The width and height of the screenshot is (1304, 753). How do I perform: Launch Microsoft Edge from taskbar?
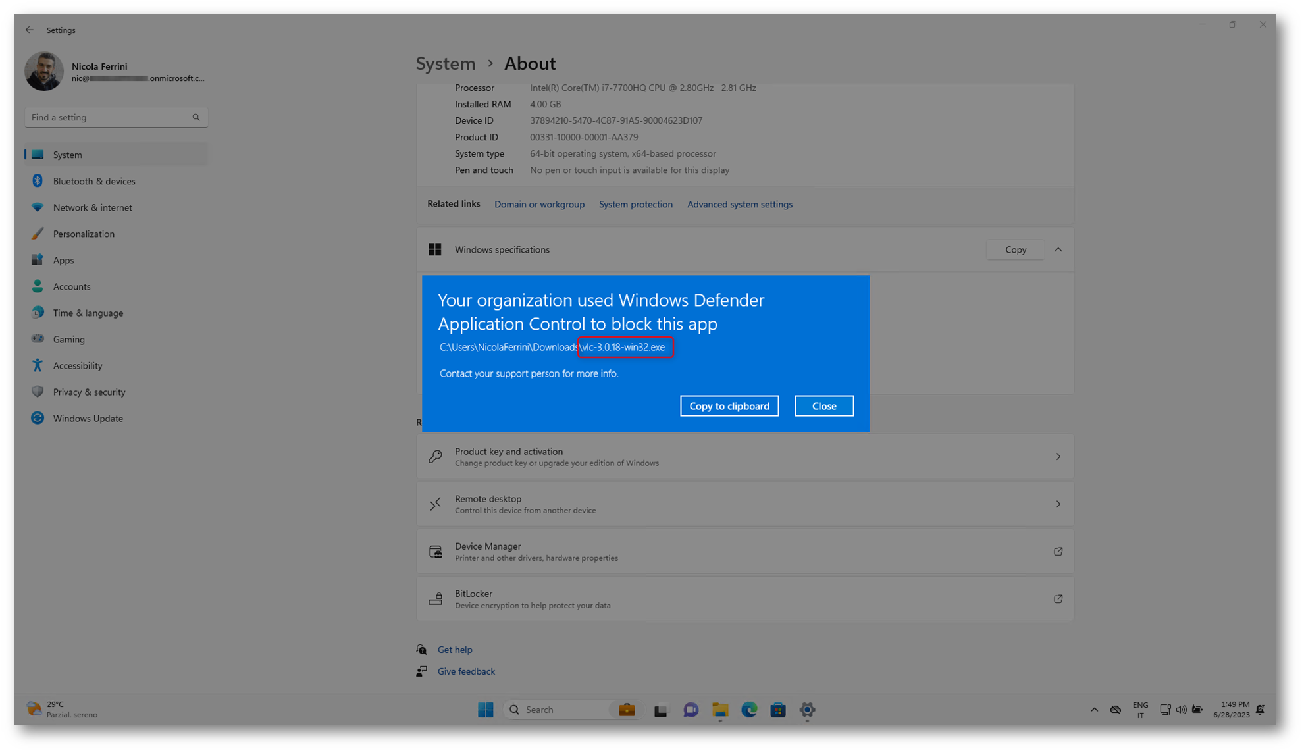(749, 710)
